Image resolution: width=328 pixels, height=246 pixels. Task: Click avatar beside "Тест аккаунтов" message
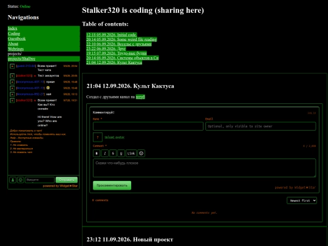(12, 76)
